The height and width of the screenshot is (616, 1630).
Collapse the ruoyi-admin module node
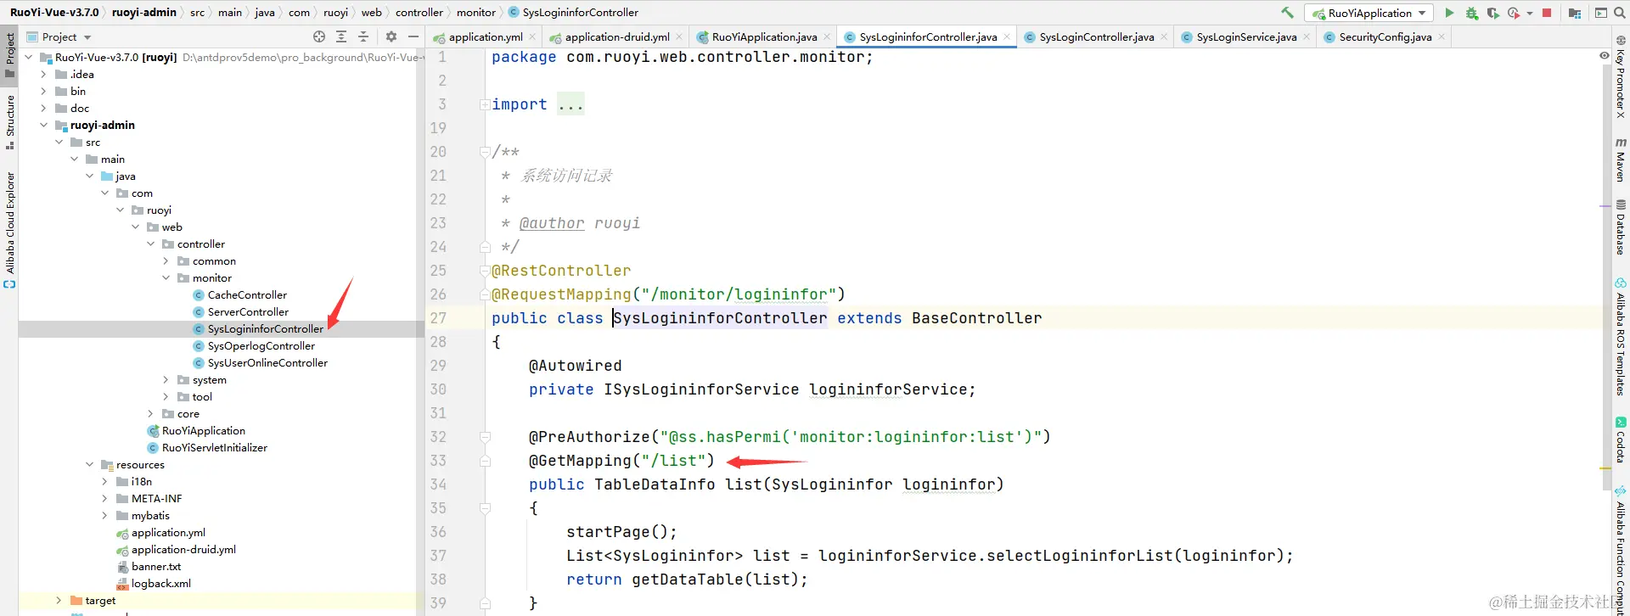43,125
